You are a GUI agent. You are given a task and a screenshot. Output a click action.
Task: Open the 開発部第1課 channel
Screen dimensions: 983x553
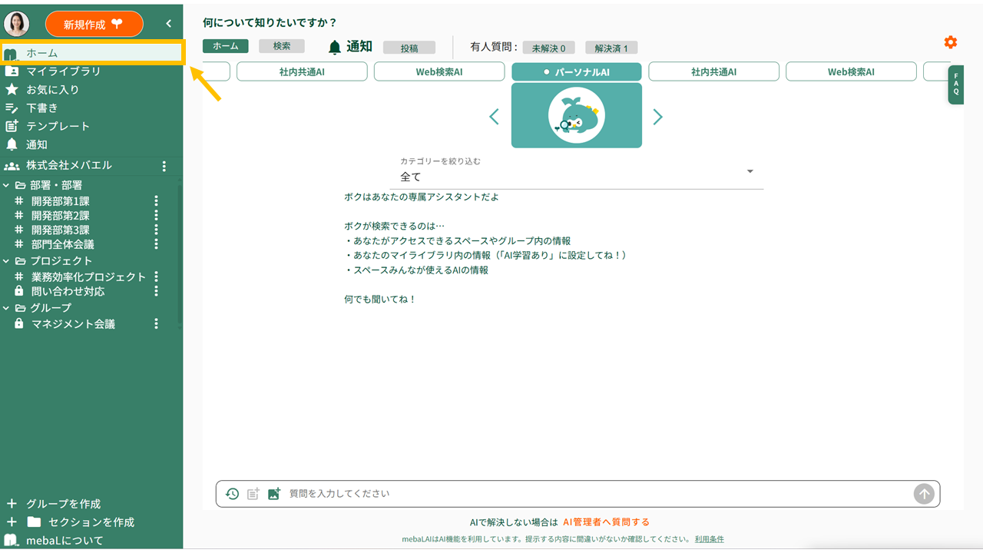61,201
